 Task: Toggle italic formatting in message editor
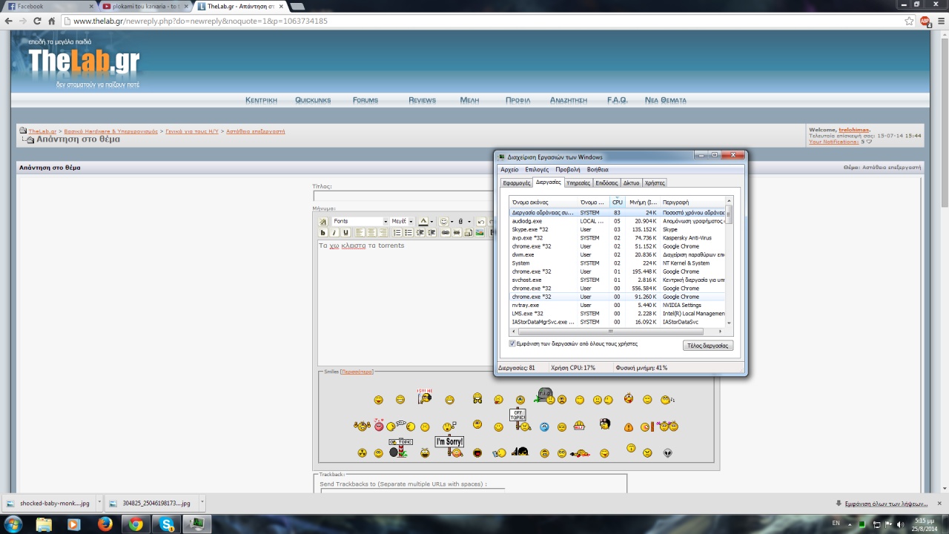coord(334,232)
